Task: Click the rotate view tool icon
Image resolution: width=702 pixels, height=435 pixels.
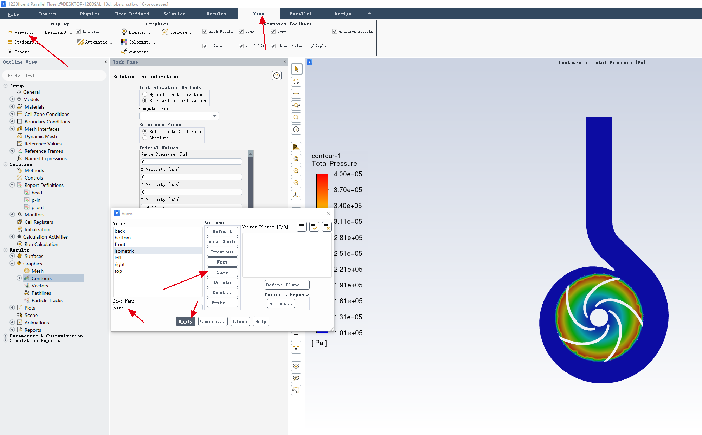Action: tap(296, 82)
